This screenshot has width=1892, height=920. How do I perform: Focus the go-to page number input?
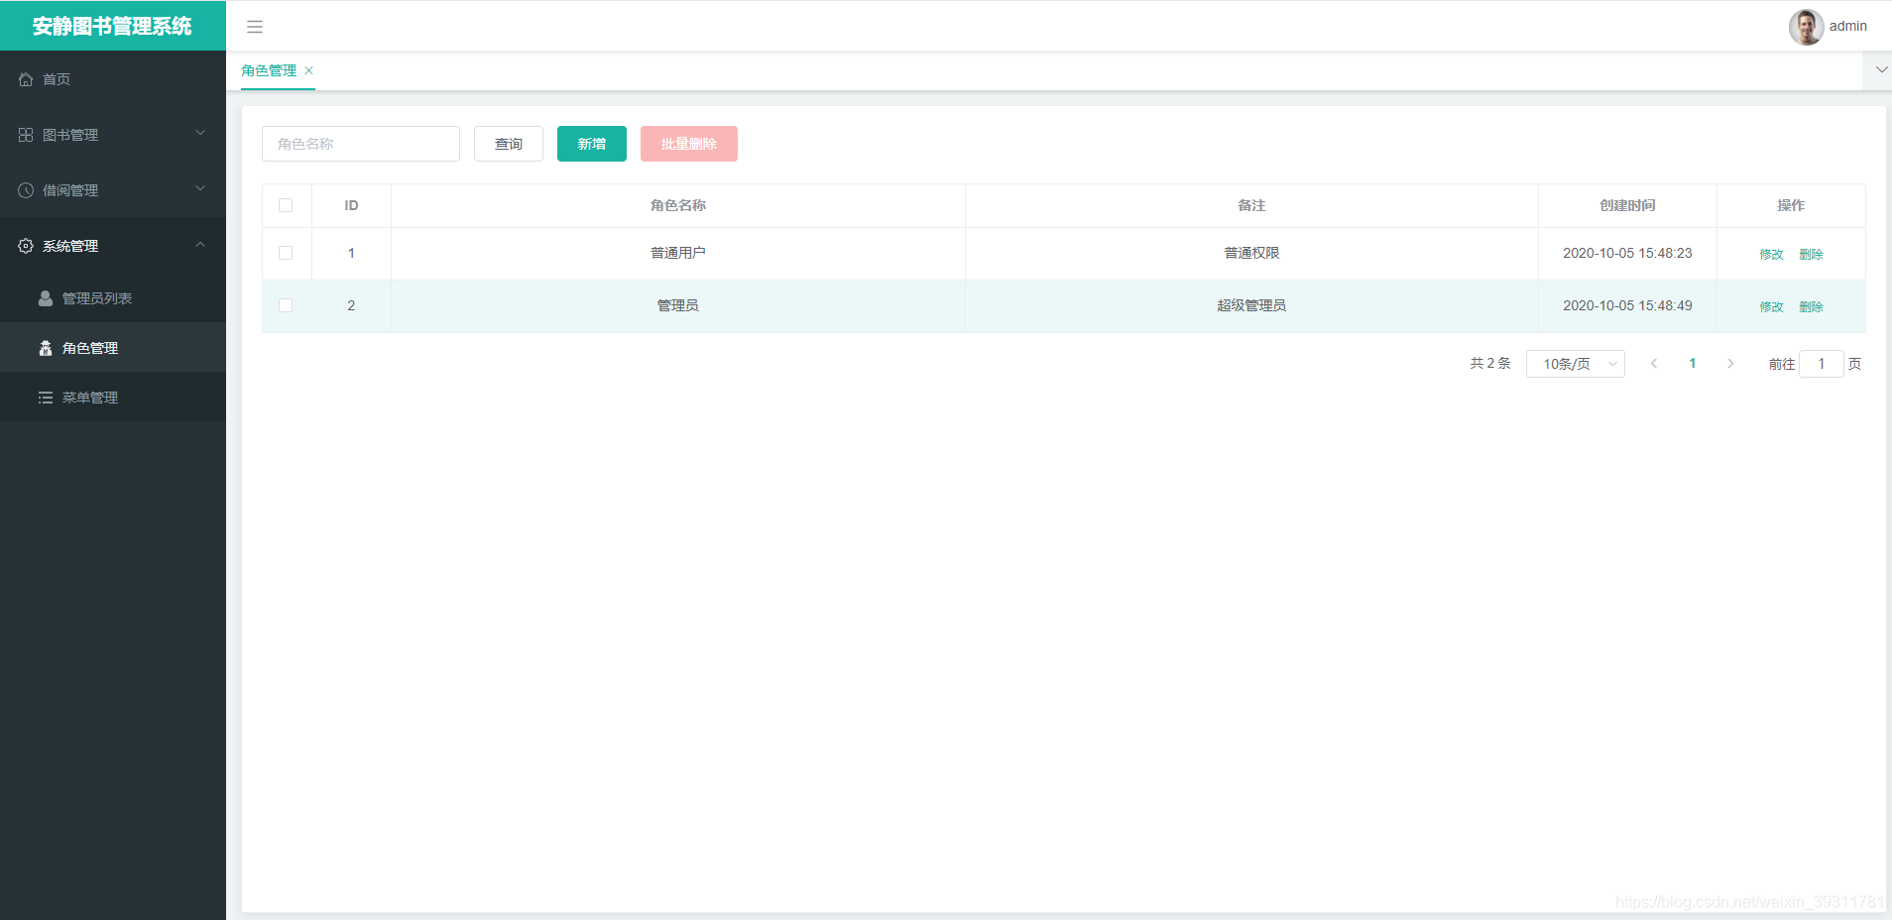tap(1822, 364)
